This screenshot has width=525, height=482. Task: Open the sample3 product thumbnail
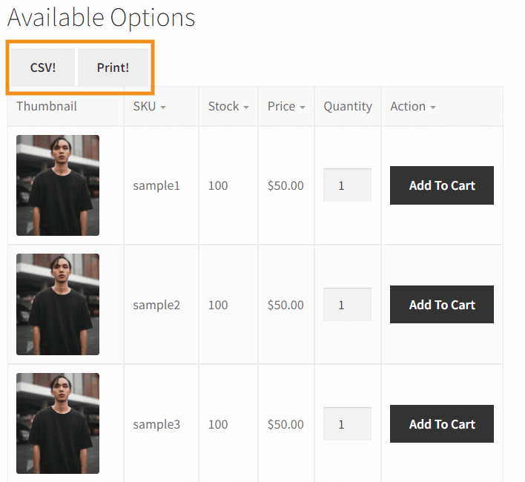(x=58, y=423)
